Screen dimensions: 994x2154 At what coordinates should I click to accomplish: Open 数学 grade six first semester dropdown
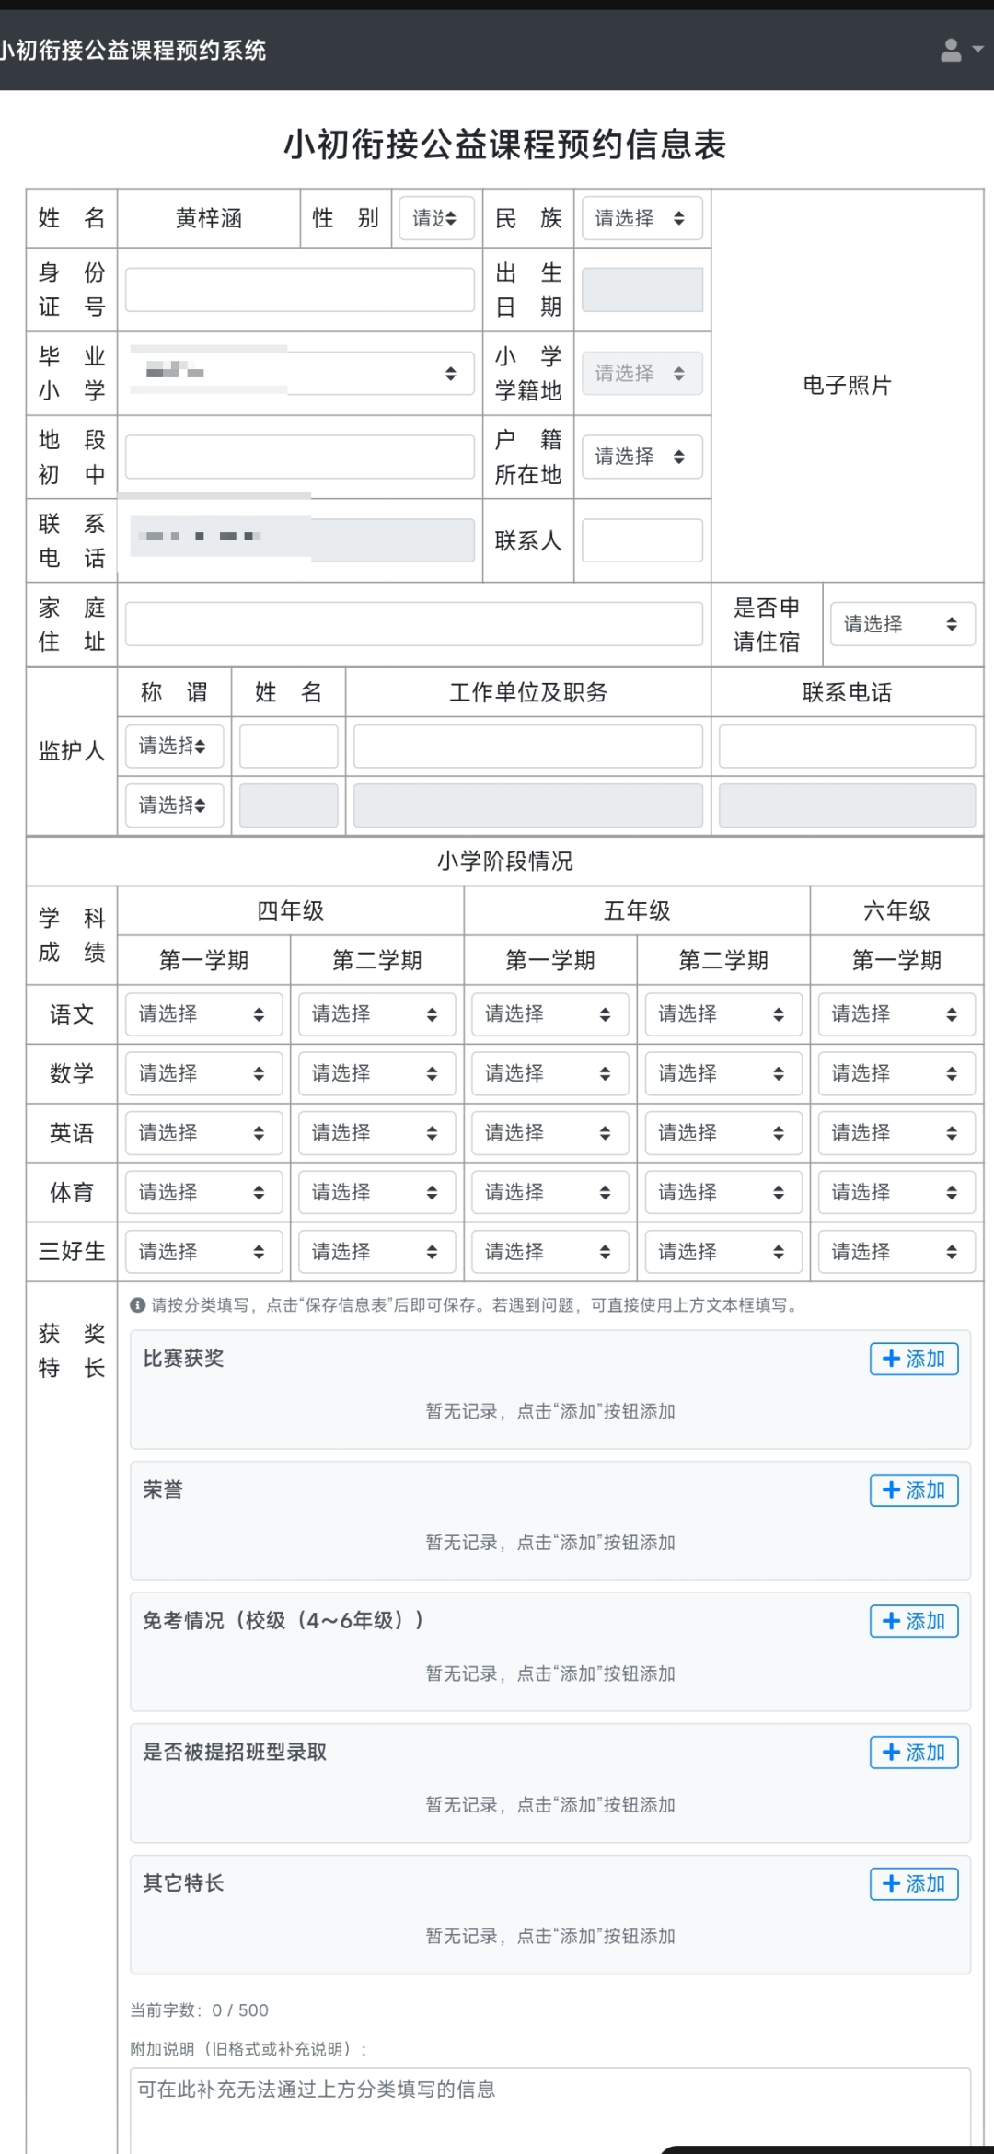(896, 1073)
